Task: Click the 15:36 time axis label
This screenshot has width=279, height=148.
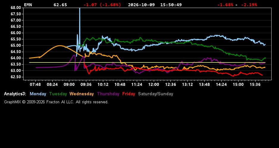Action: (255, 84)
